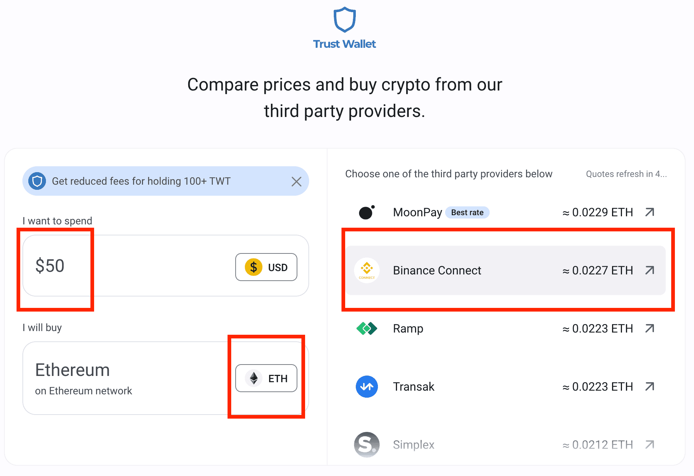Open the external link arrow next to MoonPay
Viewport: 694px width, 476px height.
click(650, 212)
